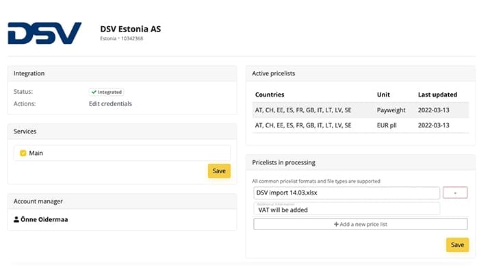Screen dimensions: 479x274
Task: Click the Last updated column header
Action: (x=437, y=95)
